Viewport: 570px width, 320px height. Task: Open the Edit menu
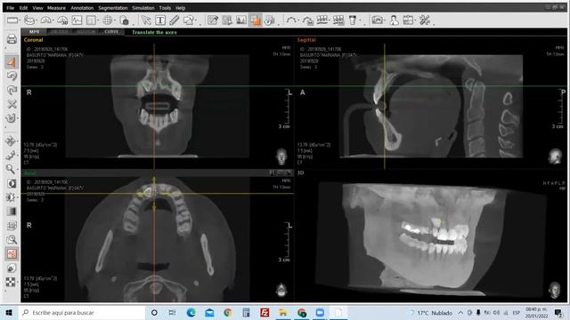tap(24, 8)
